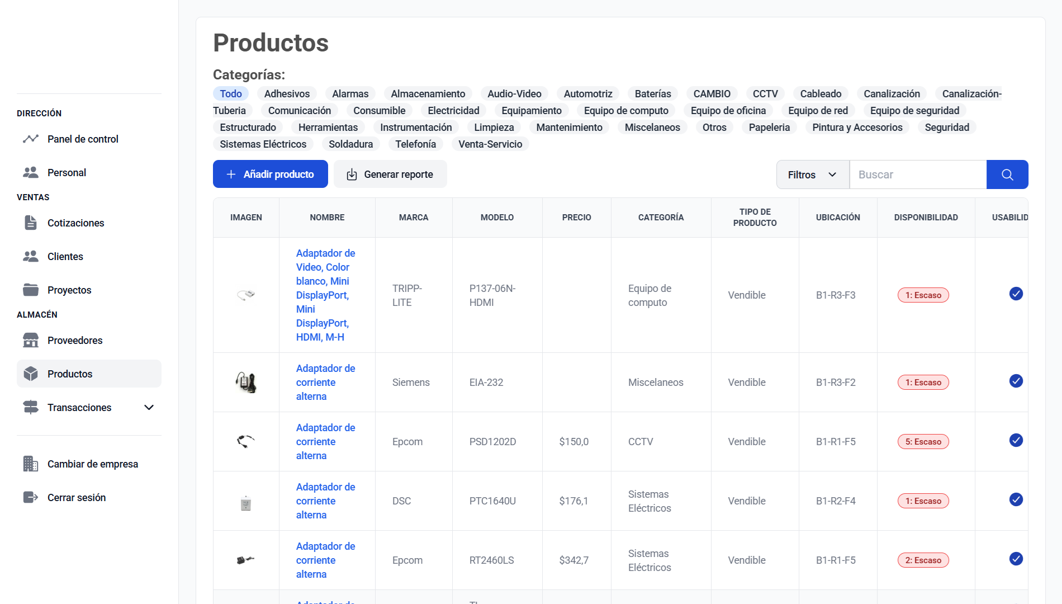The width and height of the screenshot is (1062, 604).
Task: Open the Filtros dropdown
Action: [x=812, y=174]
